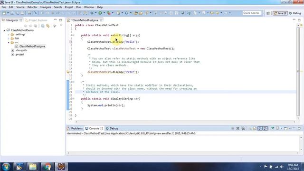Toggle Link with Editor in Navigator
This screenshot has width=304, height=171.
(x=47, y=26)
